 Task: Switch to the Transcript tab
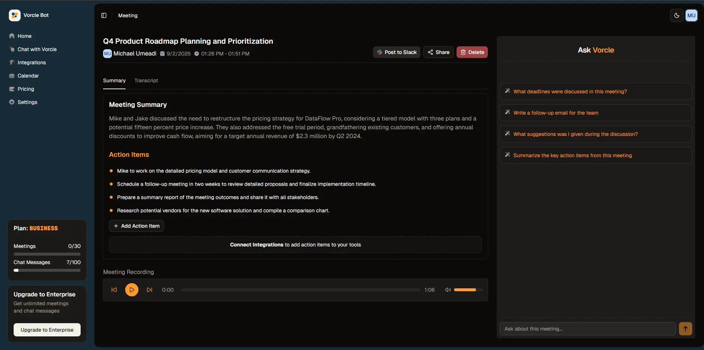click(x=146, y=80)
